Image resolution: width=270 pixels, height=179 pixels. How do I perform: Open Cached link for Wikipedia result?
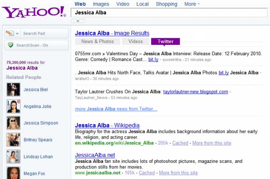pos(180,143)
